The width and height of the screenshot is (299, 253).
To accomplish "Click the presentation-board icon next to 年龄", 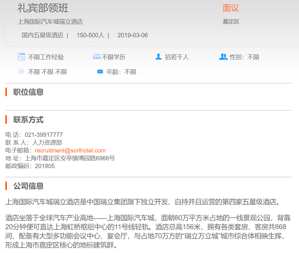I will click(100, 72).
